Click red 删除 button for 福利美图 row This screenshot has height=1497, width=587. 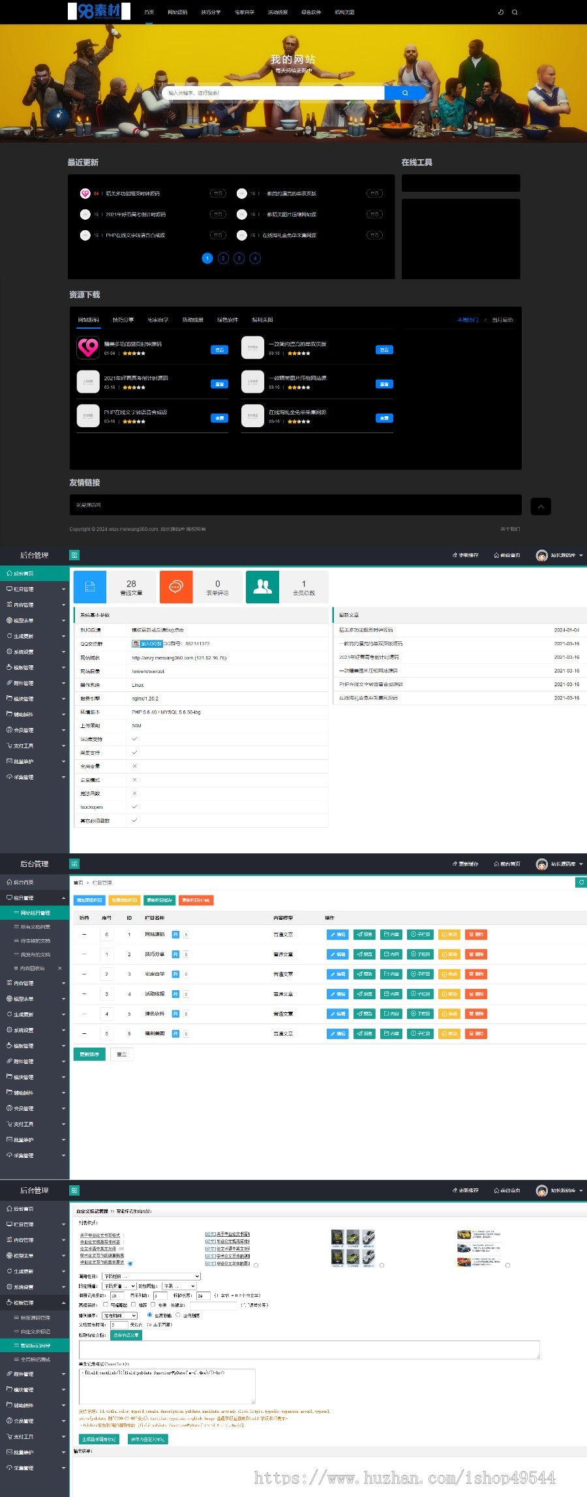[477, 1034]
